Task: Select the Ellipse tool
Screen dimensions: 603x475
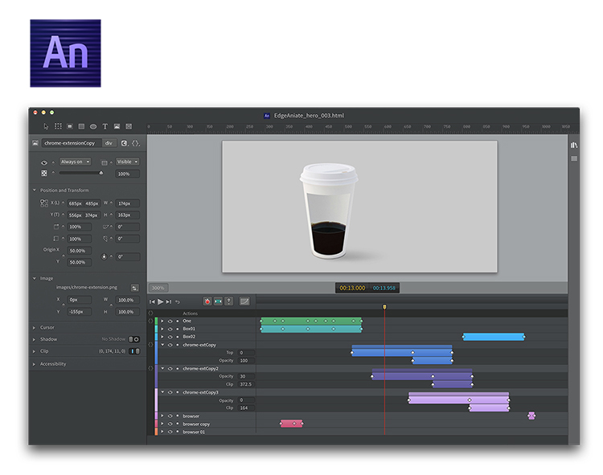Action: 93,126
